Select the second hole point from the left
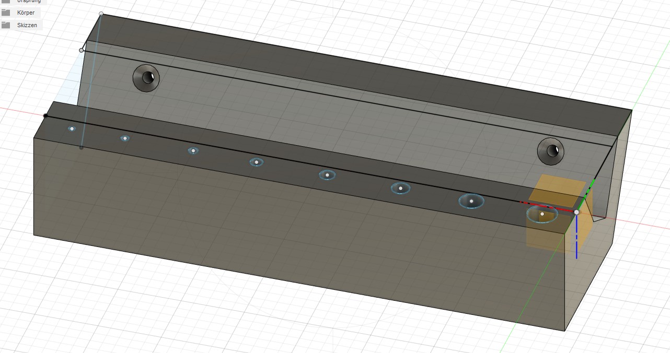Screen dimensions: 670x353 point(124,138)
